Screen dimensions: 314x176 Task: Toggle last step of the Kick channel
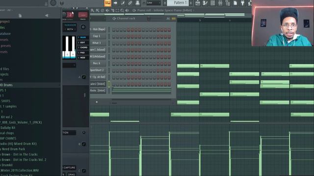click(x=169, y=29)
